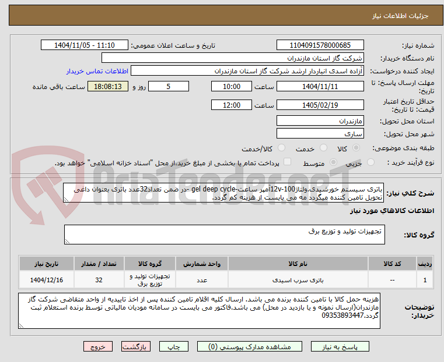The width and height of the screenshot is (444, 362).
Task: Click the remaining days field 5
Action: [169, 86]
